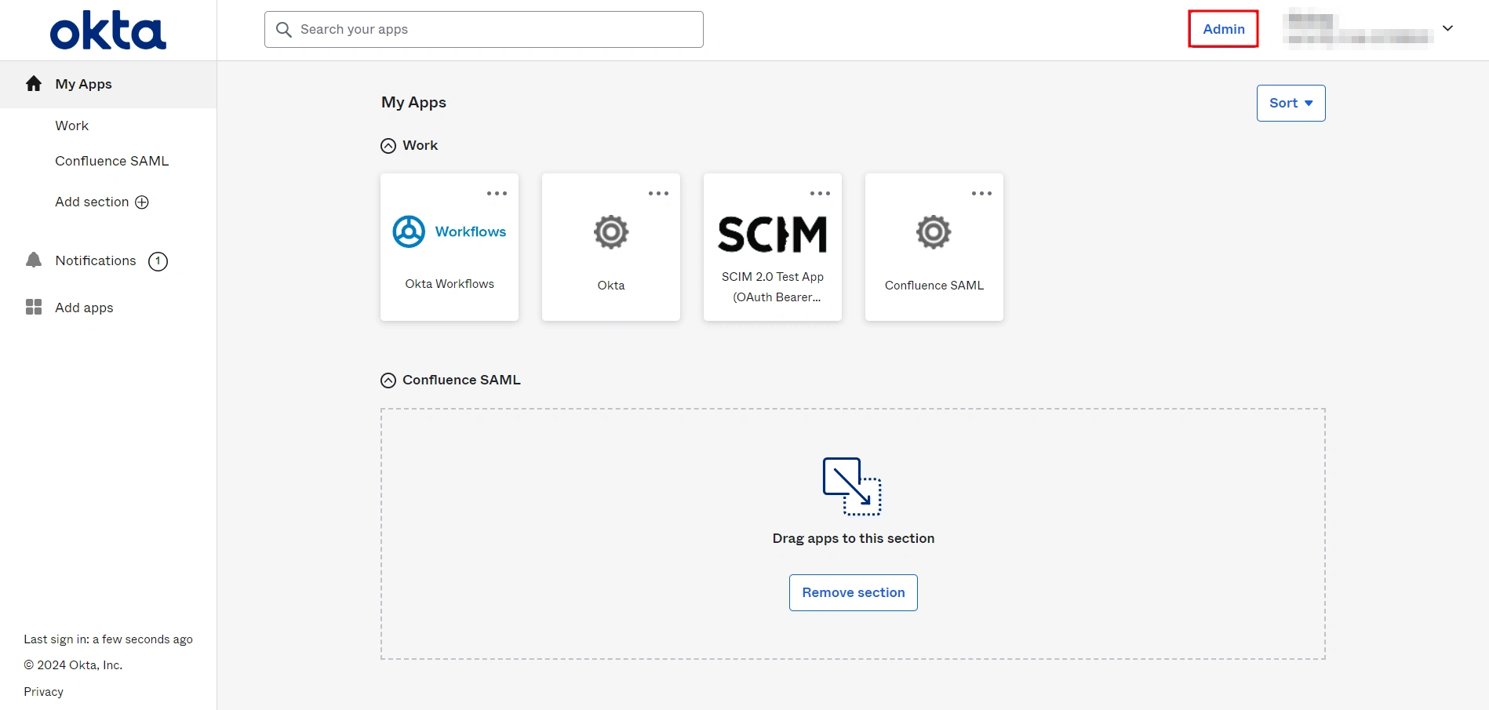This screenshot has height=710, width=1489.
Task: Click the Okta tile label text
Action: 611,286
